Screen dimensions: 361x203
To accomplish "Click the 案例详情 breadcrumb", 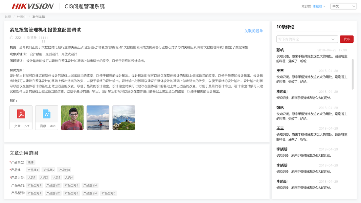I will tap(39, 17).
